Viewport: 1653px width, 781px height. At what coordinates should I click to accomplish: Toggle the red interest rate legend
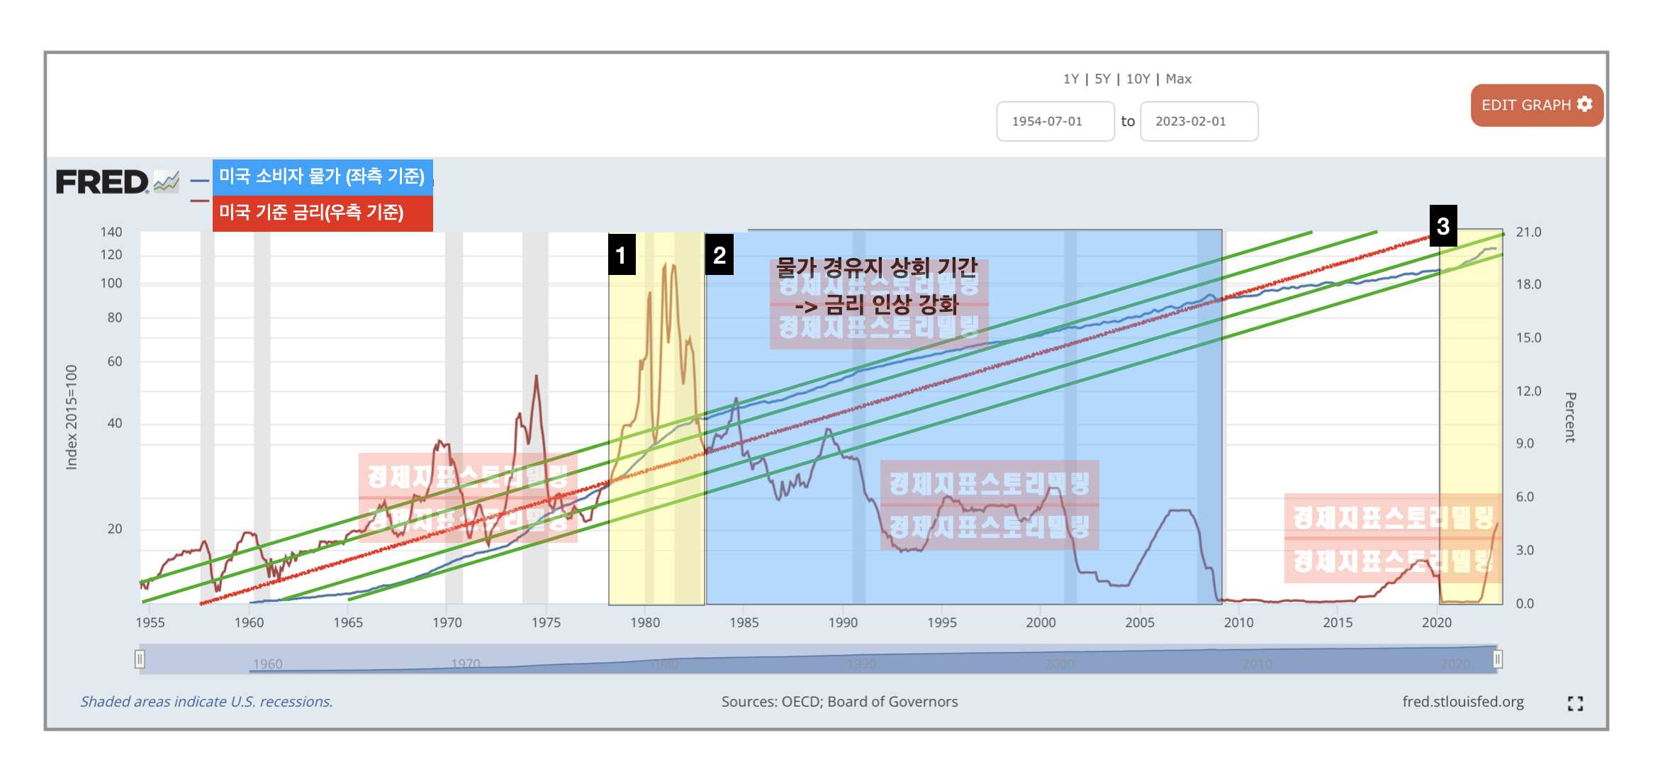tap(312, 212)
